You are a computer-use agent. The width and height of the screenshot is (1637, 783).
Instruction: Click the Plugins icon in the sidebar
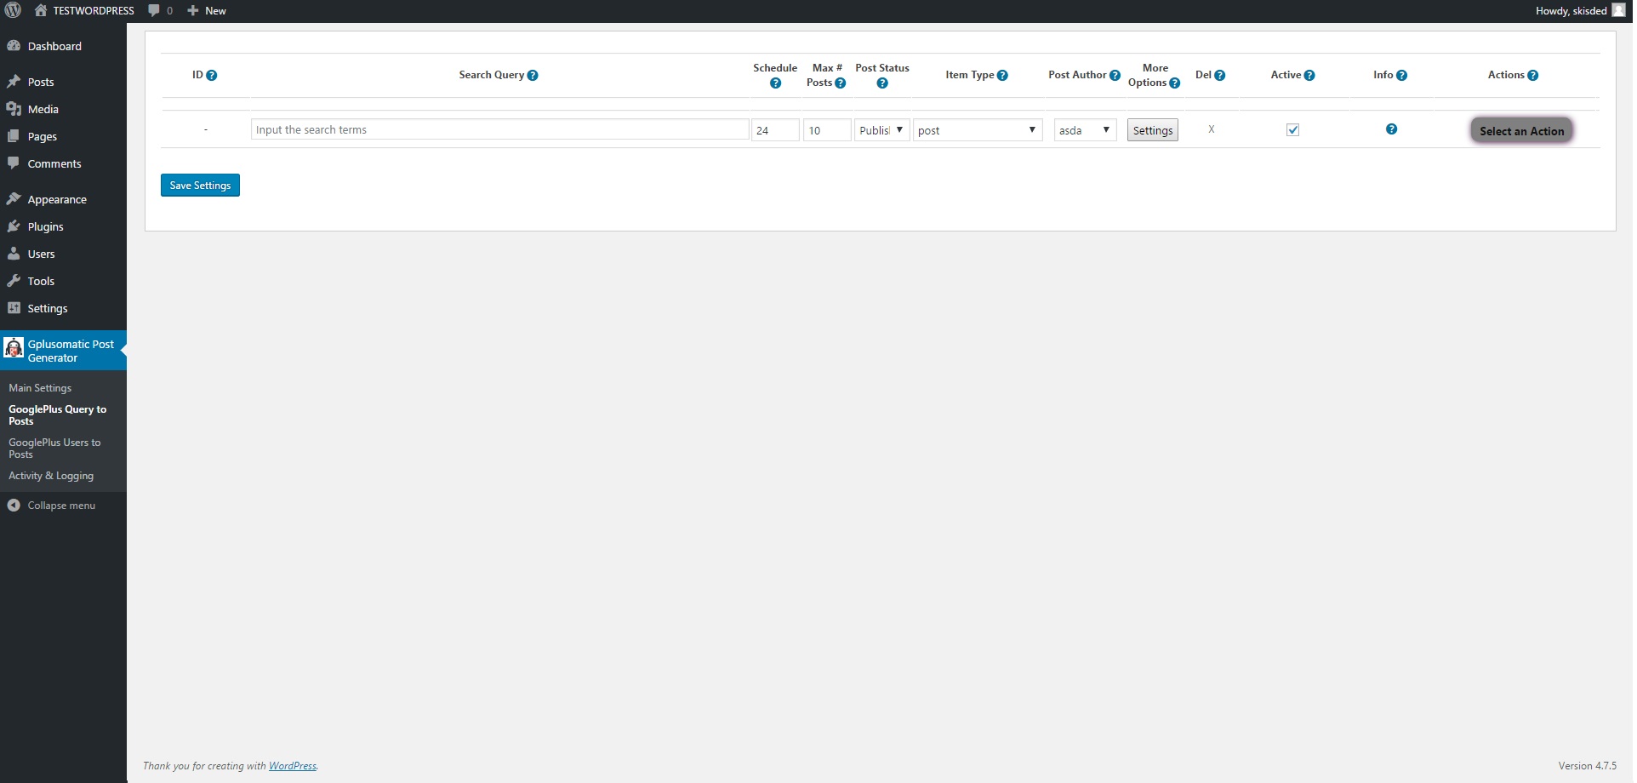(x=14, y=226)
